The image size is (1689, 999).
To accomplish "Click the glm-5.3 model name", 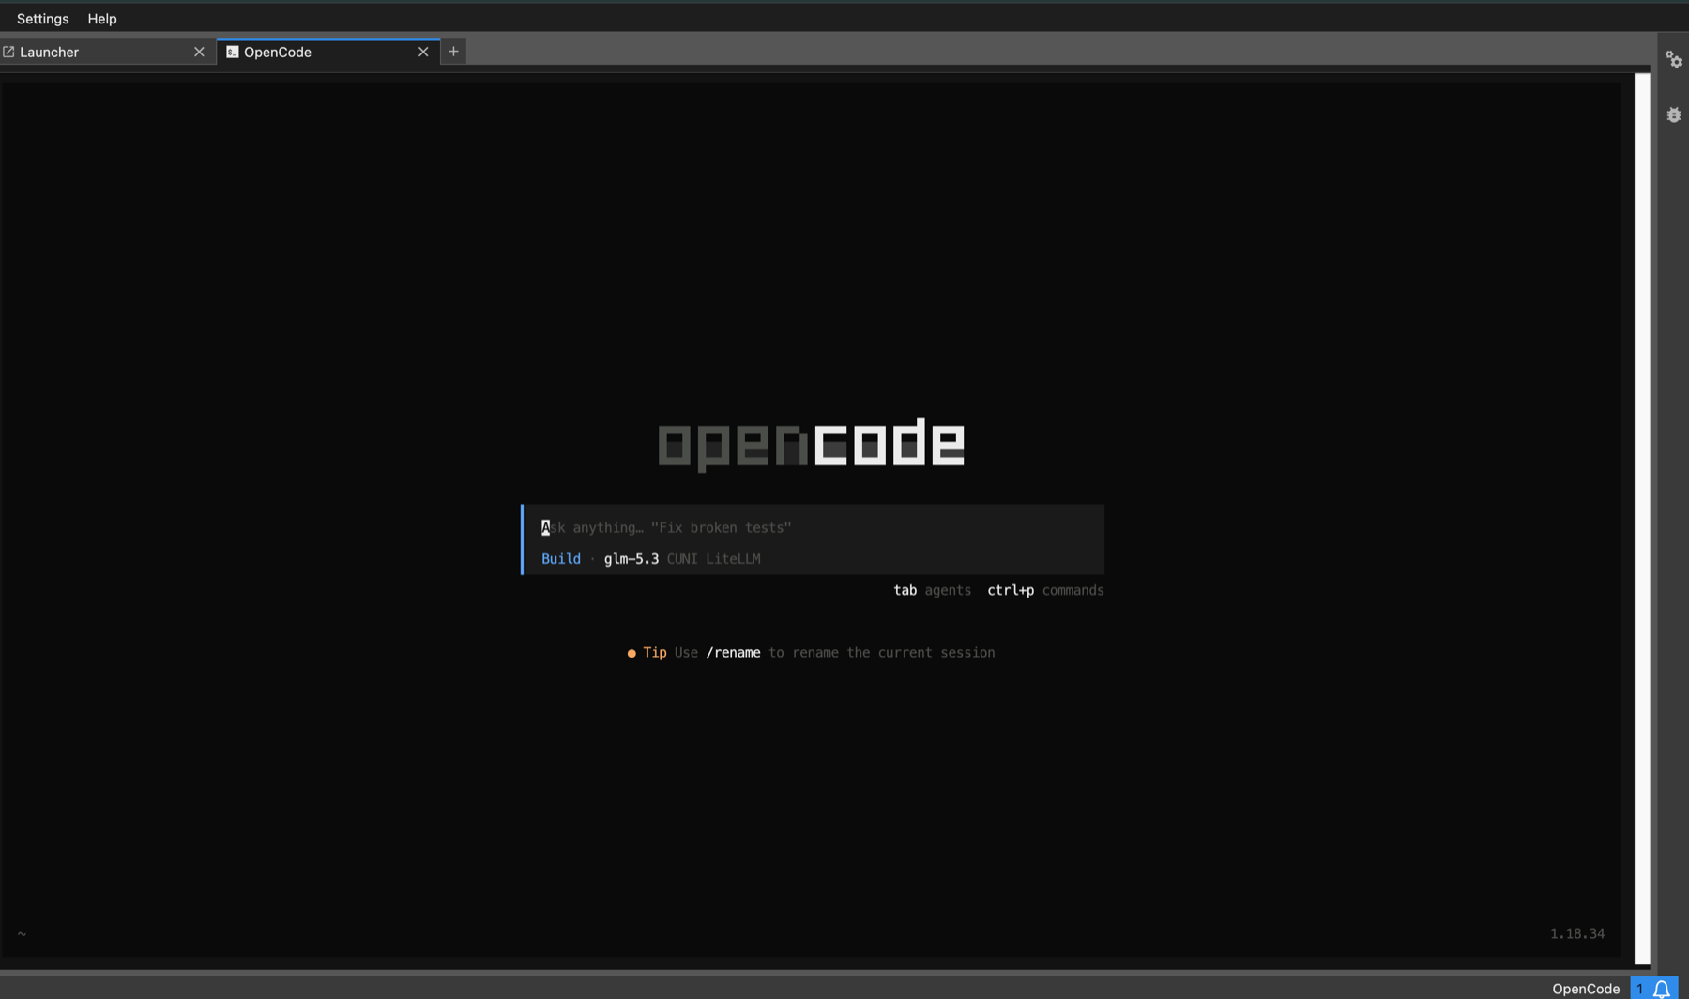I will [x=631, y=559].
